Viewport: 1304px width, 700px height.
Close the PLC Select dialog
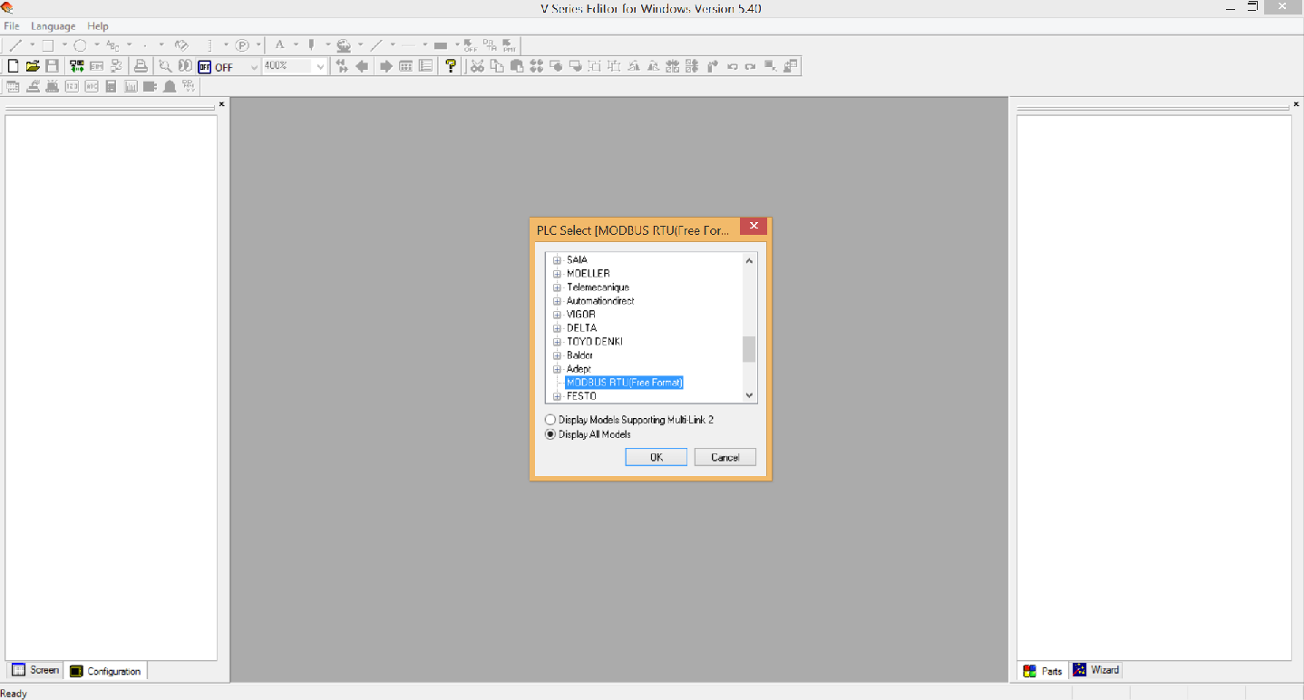[x=754, y=227]
